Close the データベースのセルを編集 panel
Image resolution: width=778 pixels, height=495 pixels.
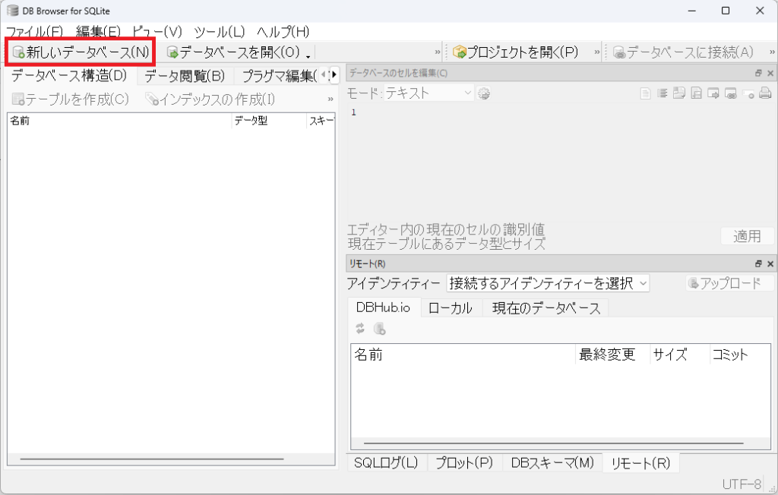pyautogui.click(x=770, y=73)
